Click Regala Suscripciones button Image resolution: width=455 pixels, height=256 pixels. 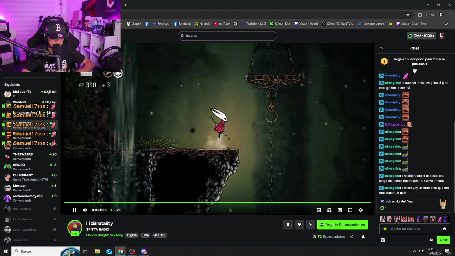point(343,225)
